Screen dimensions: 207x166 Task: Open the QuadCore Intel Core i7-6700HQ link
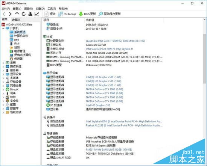(x=116, y=41)
